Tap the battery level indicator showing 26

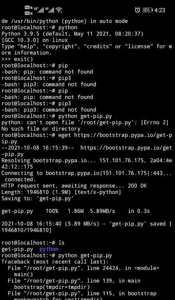click(147, 10)
